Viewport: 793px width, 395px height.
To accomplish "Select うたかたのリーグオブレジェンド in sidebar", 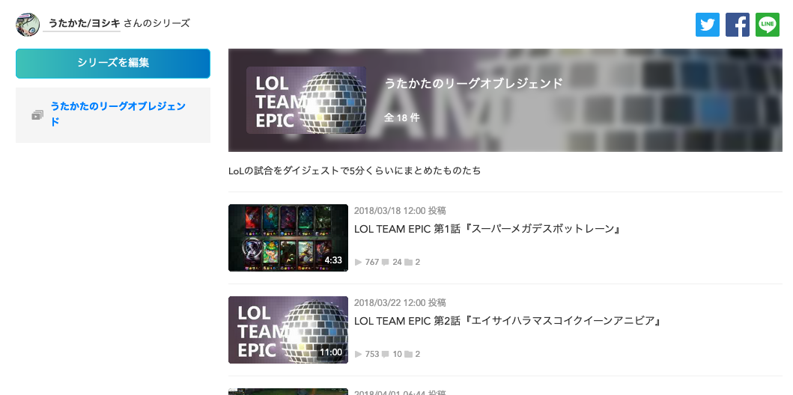I will point(118,114).
